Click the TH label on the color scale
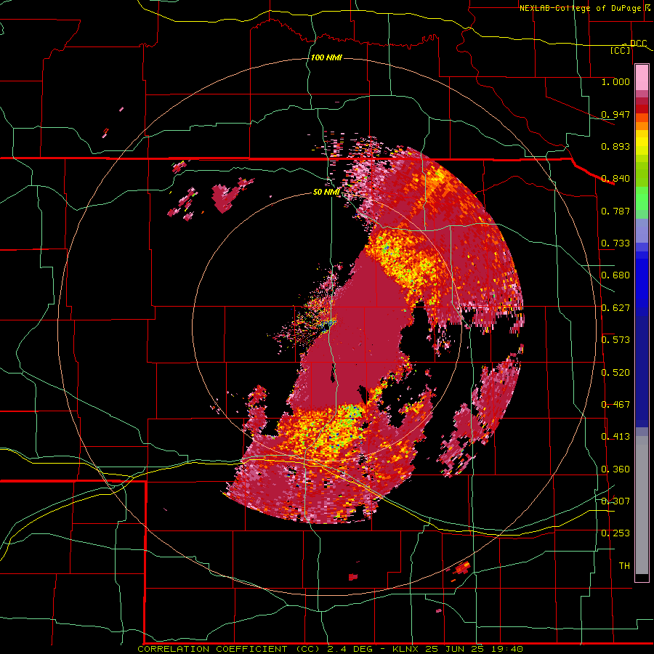The image size is (654, 654). click(624, 566)
